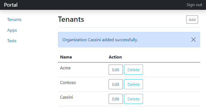Delete the Acme tenant
206x110 pixels.
[133, 70]
